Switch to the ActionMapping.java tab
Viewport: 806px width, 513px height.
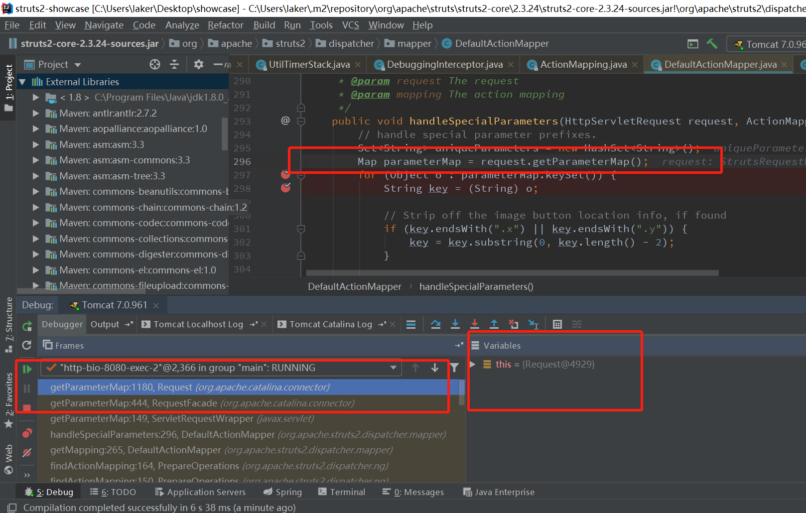point(583,64)
